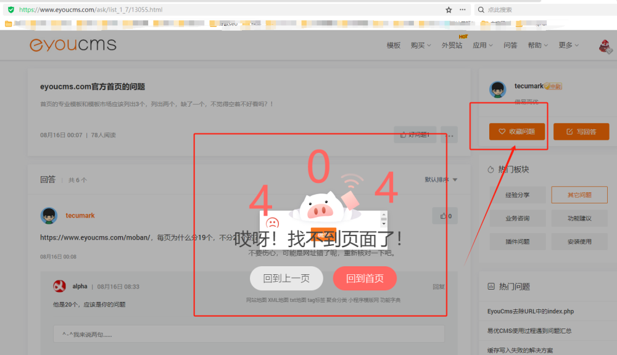Open the question's three-dot more options
The image size is (617, 355).
(x=449, y=135)
